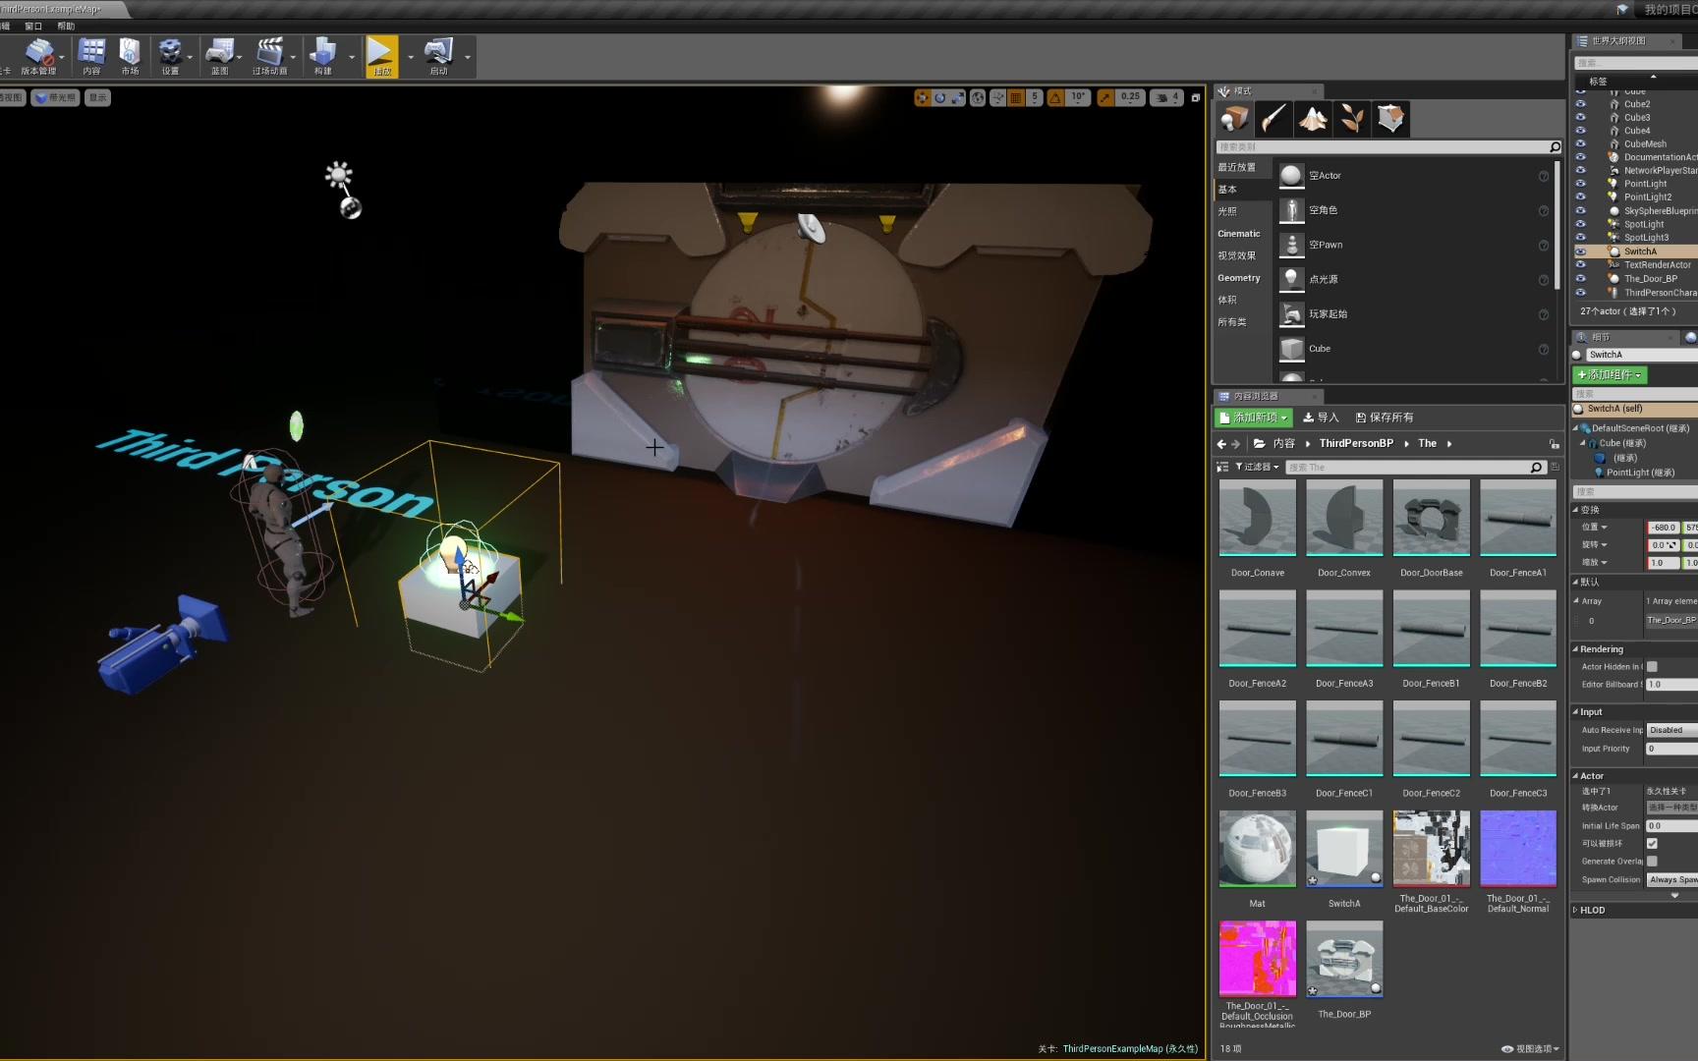
Task: Toggle the grid snapping icon in viewport toolbar
Action: point(1016,97)
